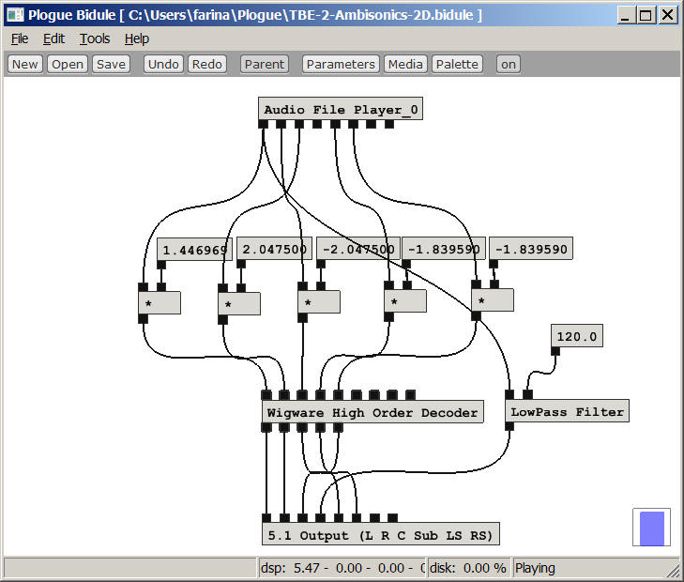Open the File menu
This screenshot has width=684, height=582.
20,38
